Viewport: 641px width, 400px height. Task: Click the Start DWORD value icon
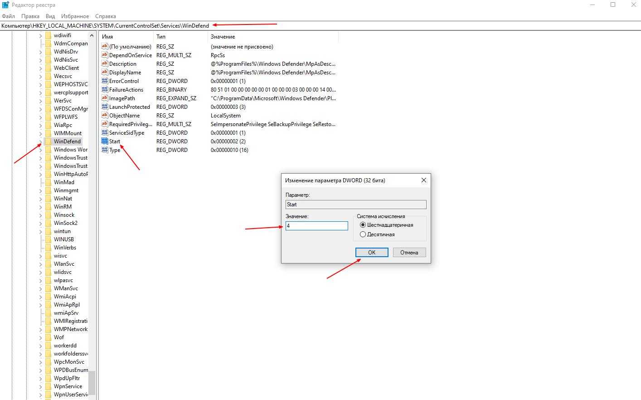105,141
